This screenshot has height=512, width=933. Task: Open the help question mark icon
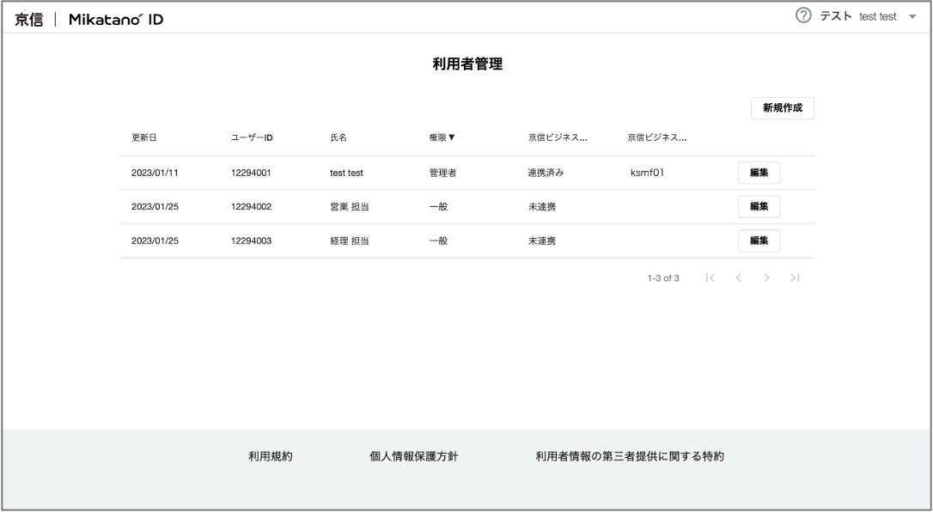tap(803, 15)
